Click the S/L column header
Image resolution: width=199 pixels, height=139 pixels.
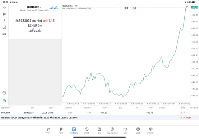click(x=121, y=108)
